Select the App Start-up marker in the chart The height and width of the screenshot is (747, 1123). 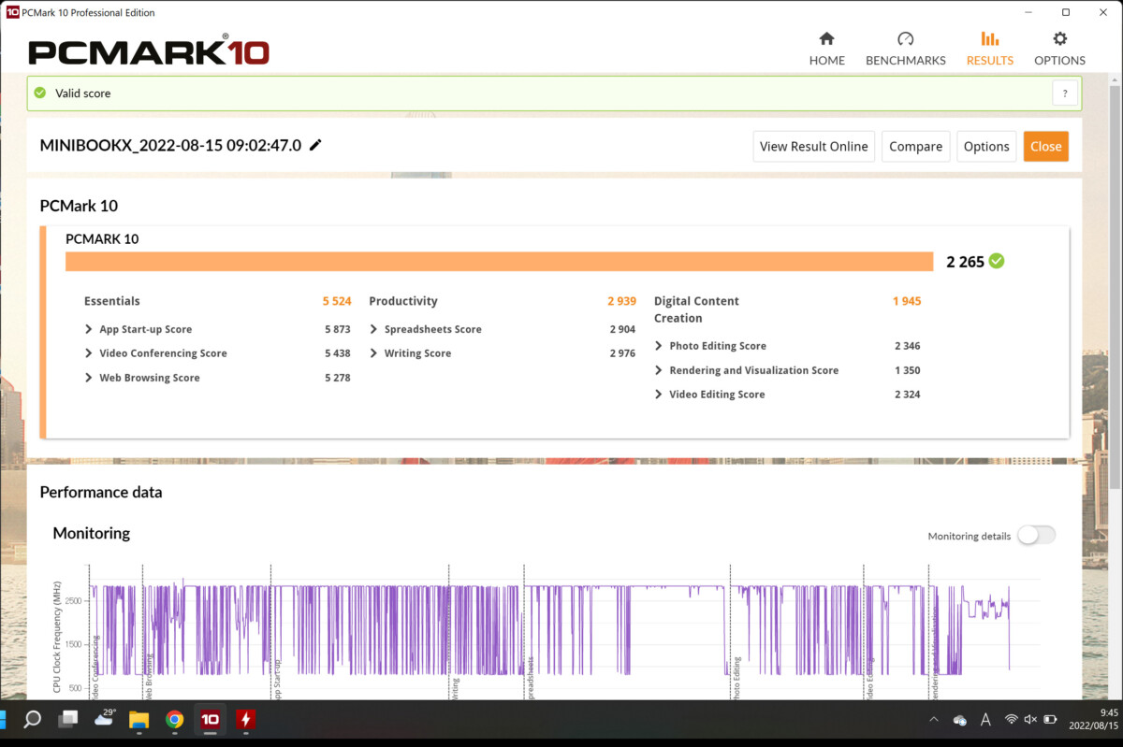click(x=277, y=679)
